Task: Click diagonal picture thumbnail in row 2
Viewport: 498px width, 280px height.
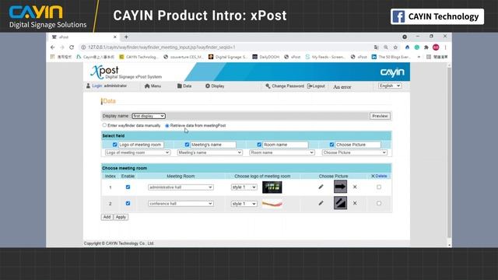Action: pyautogui.click(x=340, y=203)
